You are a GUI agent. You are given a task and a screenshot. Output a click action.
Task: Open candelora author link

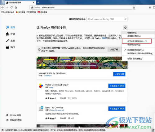pyautogui.click(x=47, y=76)
